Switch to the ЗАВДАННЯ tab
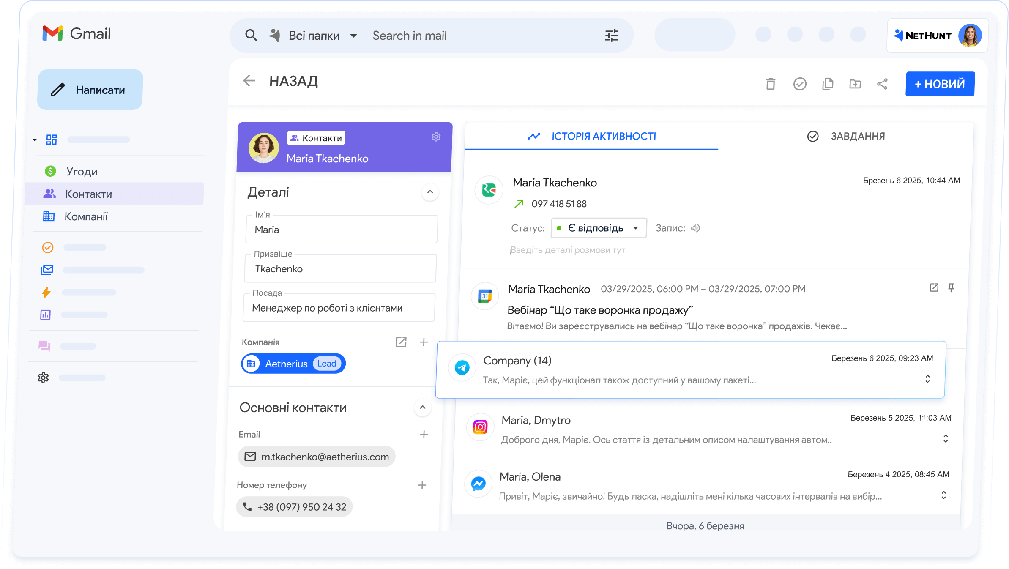1009x569 pixels. 858,136
